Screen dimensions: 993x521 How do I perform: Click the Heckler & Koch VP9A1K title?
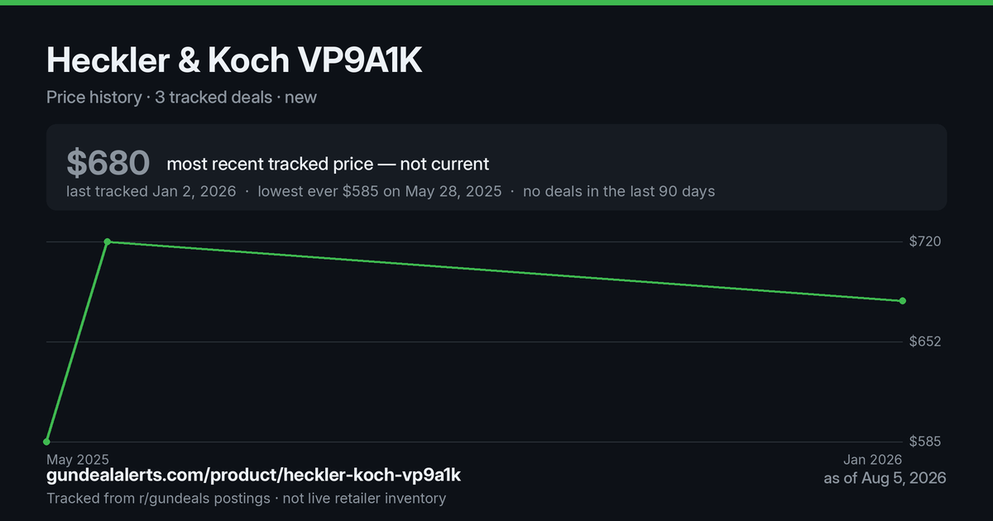234,60
